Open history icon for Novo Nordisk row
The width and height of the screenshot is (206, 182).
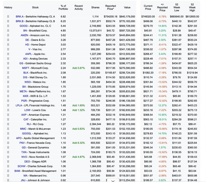pos(8,157)
